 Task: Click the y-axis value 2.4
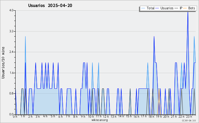(11, 52)
